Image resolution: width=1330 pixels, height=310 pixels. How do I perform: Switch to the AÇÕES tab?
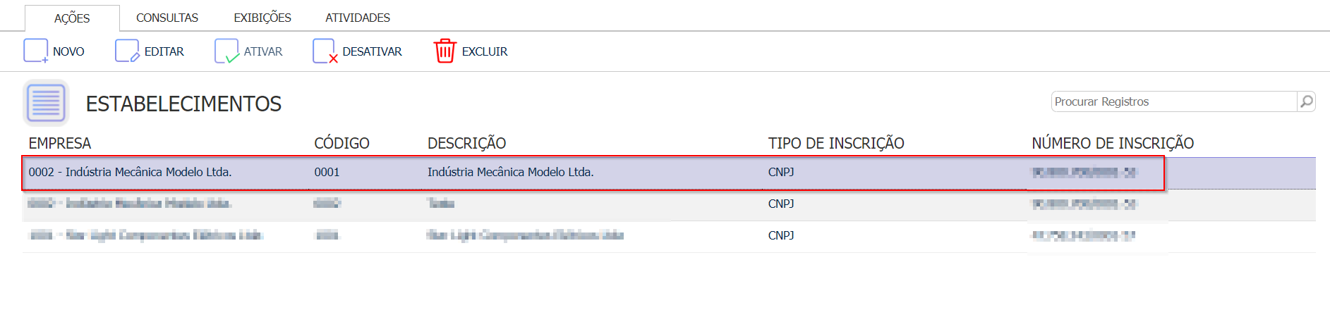point(72,18)
